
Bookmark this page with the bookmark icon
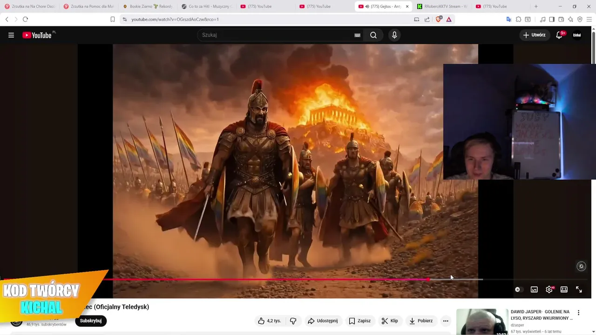point(112,19)
